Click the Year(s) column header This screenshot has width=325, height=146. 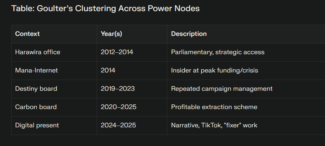click(111, 34)
